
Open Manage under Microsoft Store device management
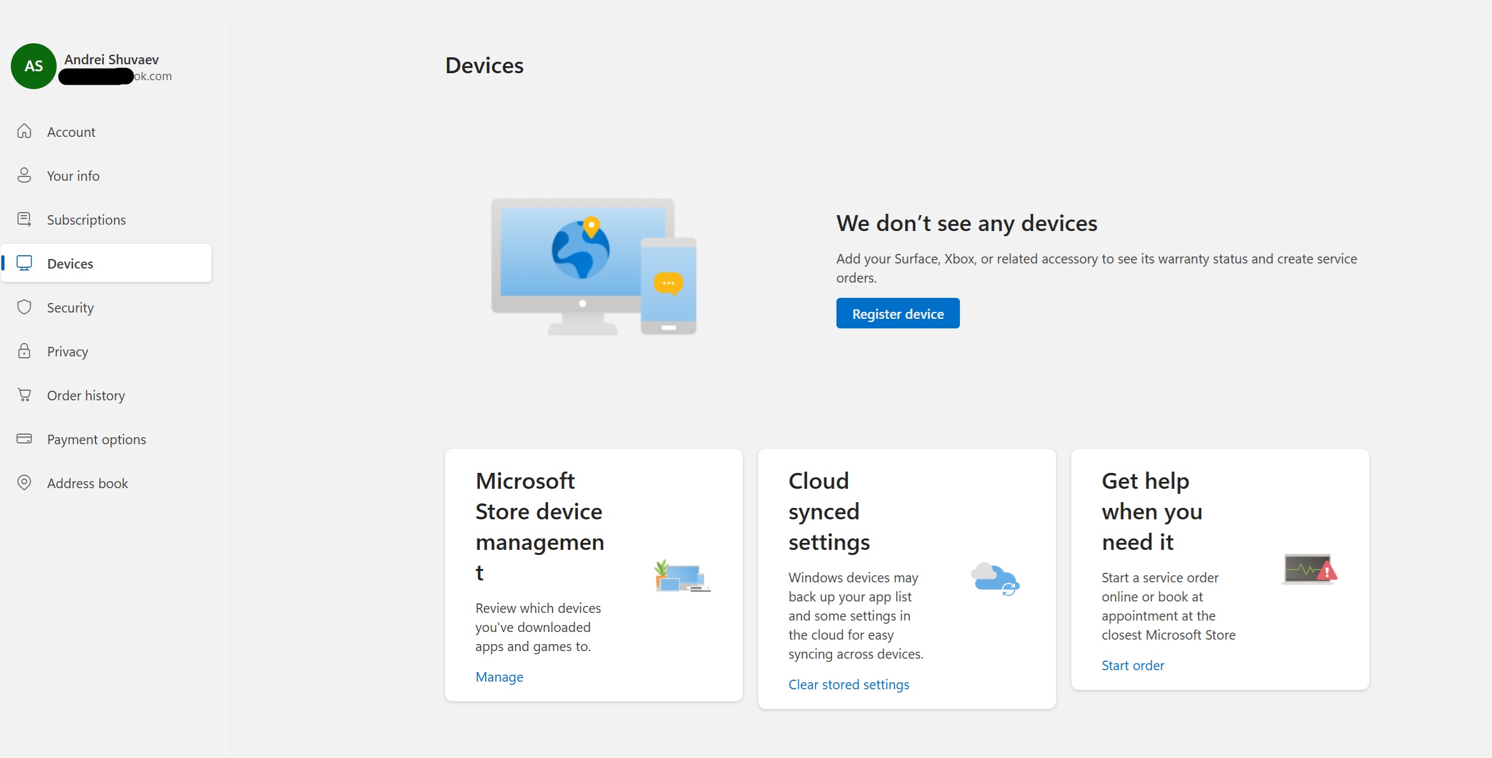pyautogui.click(x=499, y=677)
